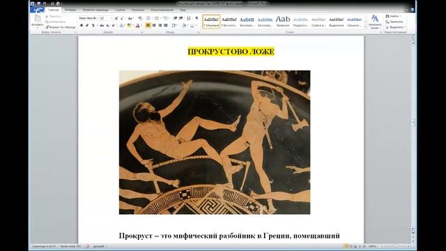This screenshot has height=251, width=446.
Task: Switch to the Главная (Home) tab
Action: (x=53, y=10)
